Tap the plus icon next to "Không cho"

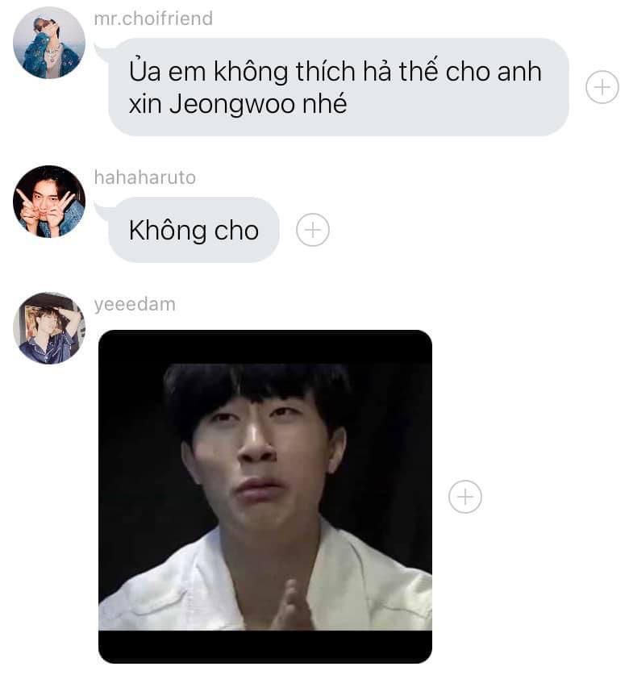click(313, 230)
